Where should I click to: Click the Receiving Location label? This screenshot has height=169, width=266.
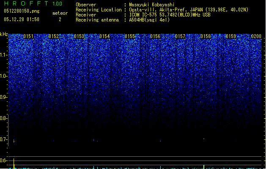click(x=99, y=10)
